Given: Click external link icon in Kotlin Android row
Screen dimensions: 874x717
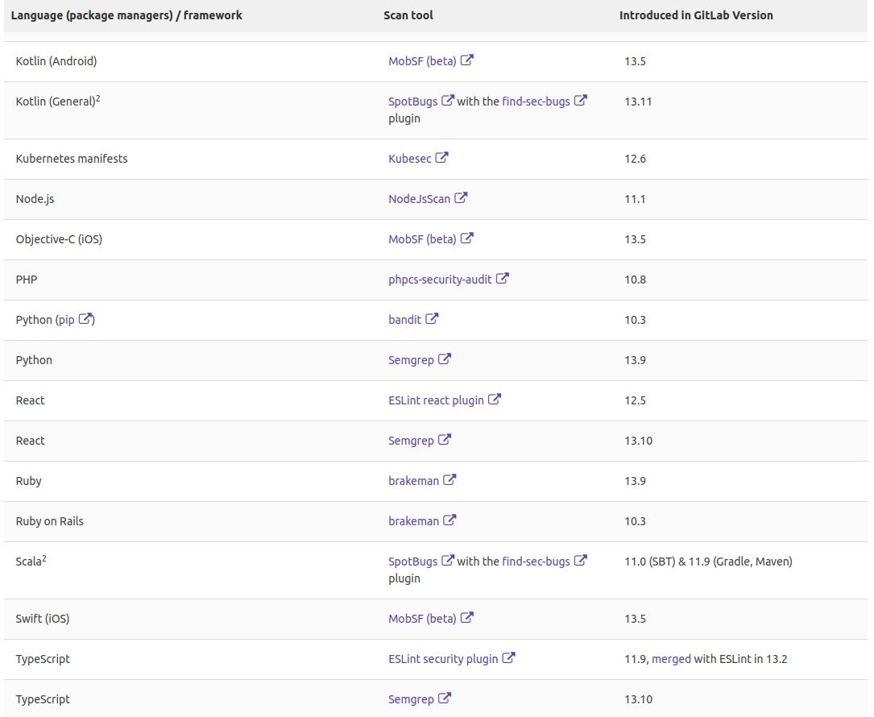Looking at the screenshot, I should pyautogui.click(x=466, y=60).
